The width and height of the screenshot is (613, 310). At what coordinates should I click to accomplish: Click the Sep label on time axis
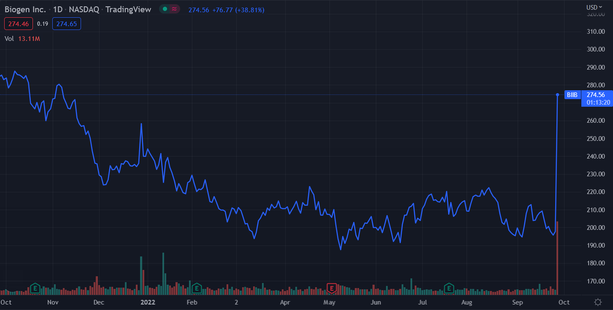(518, 302)
